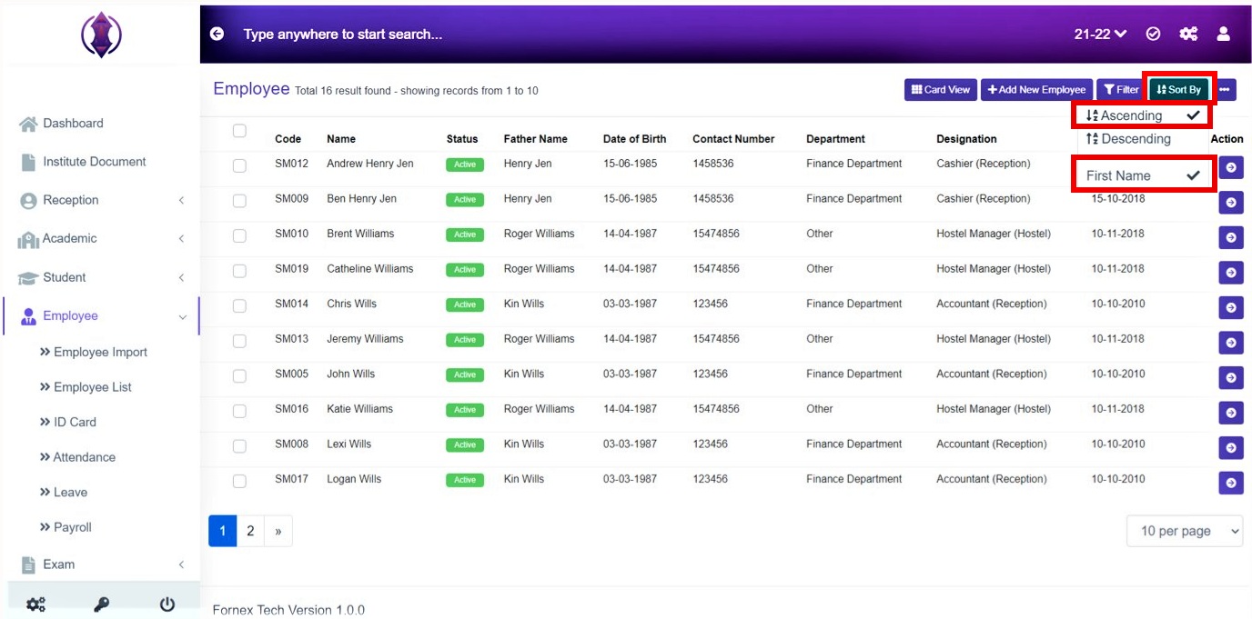This screenshot has width=1252, height=619.
Task: Check the box for SM017 Logan Wills
Action: [x=239, y=481]
